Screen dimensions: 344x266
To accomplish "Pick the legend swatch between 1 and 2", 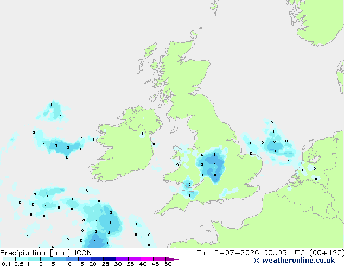I will click(x=34, y=259).
